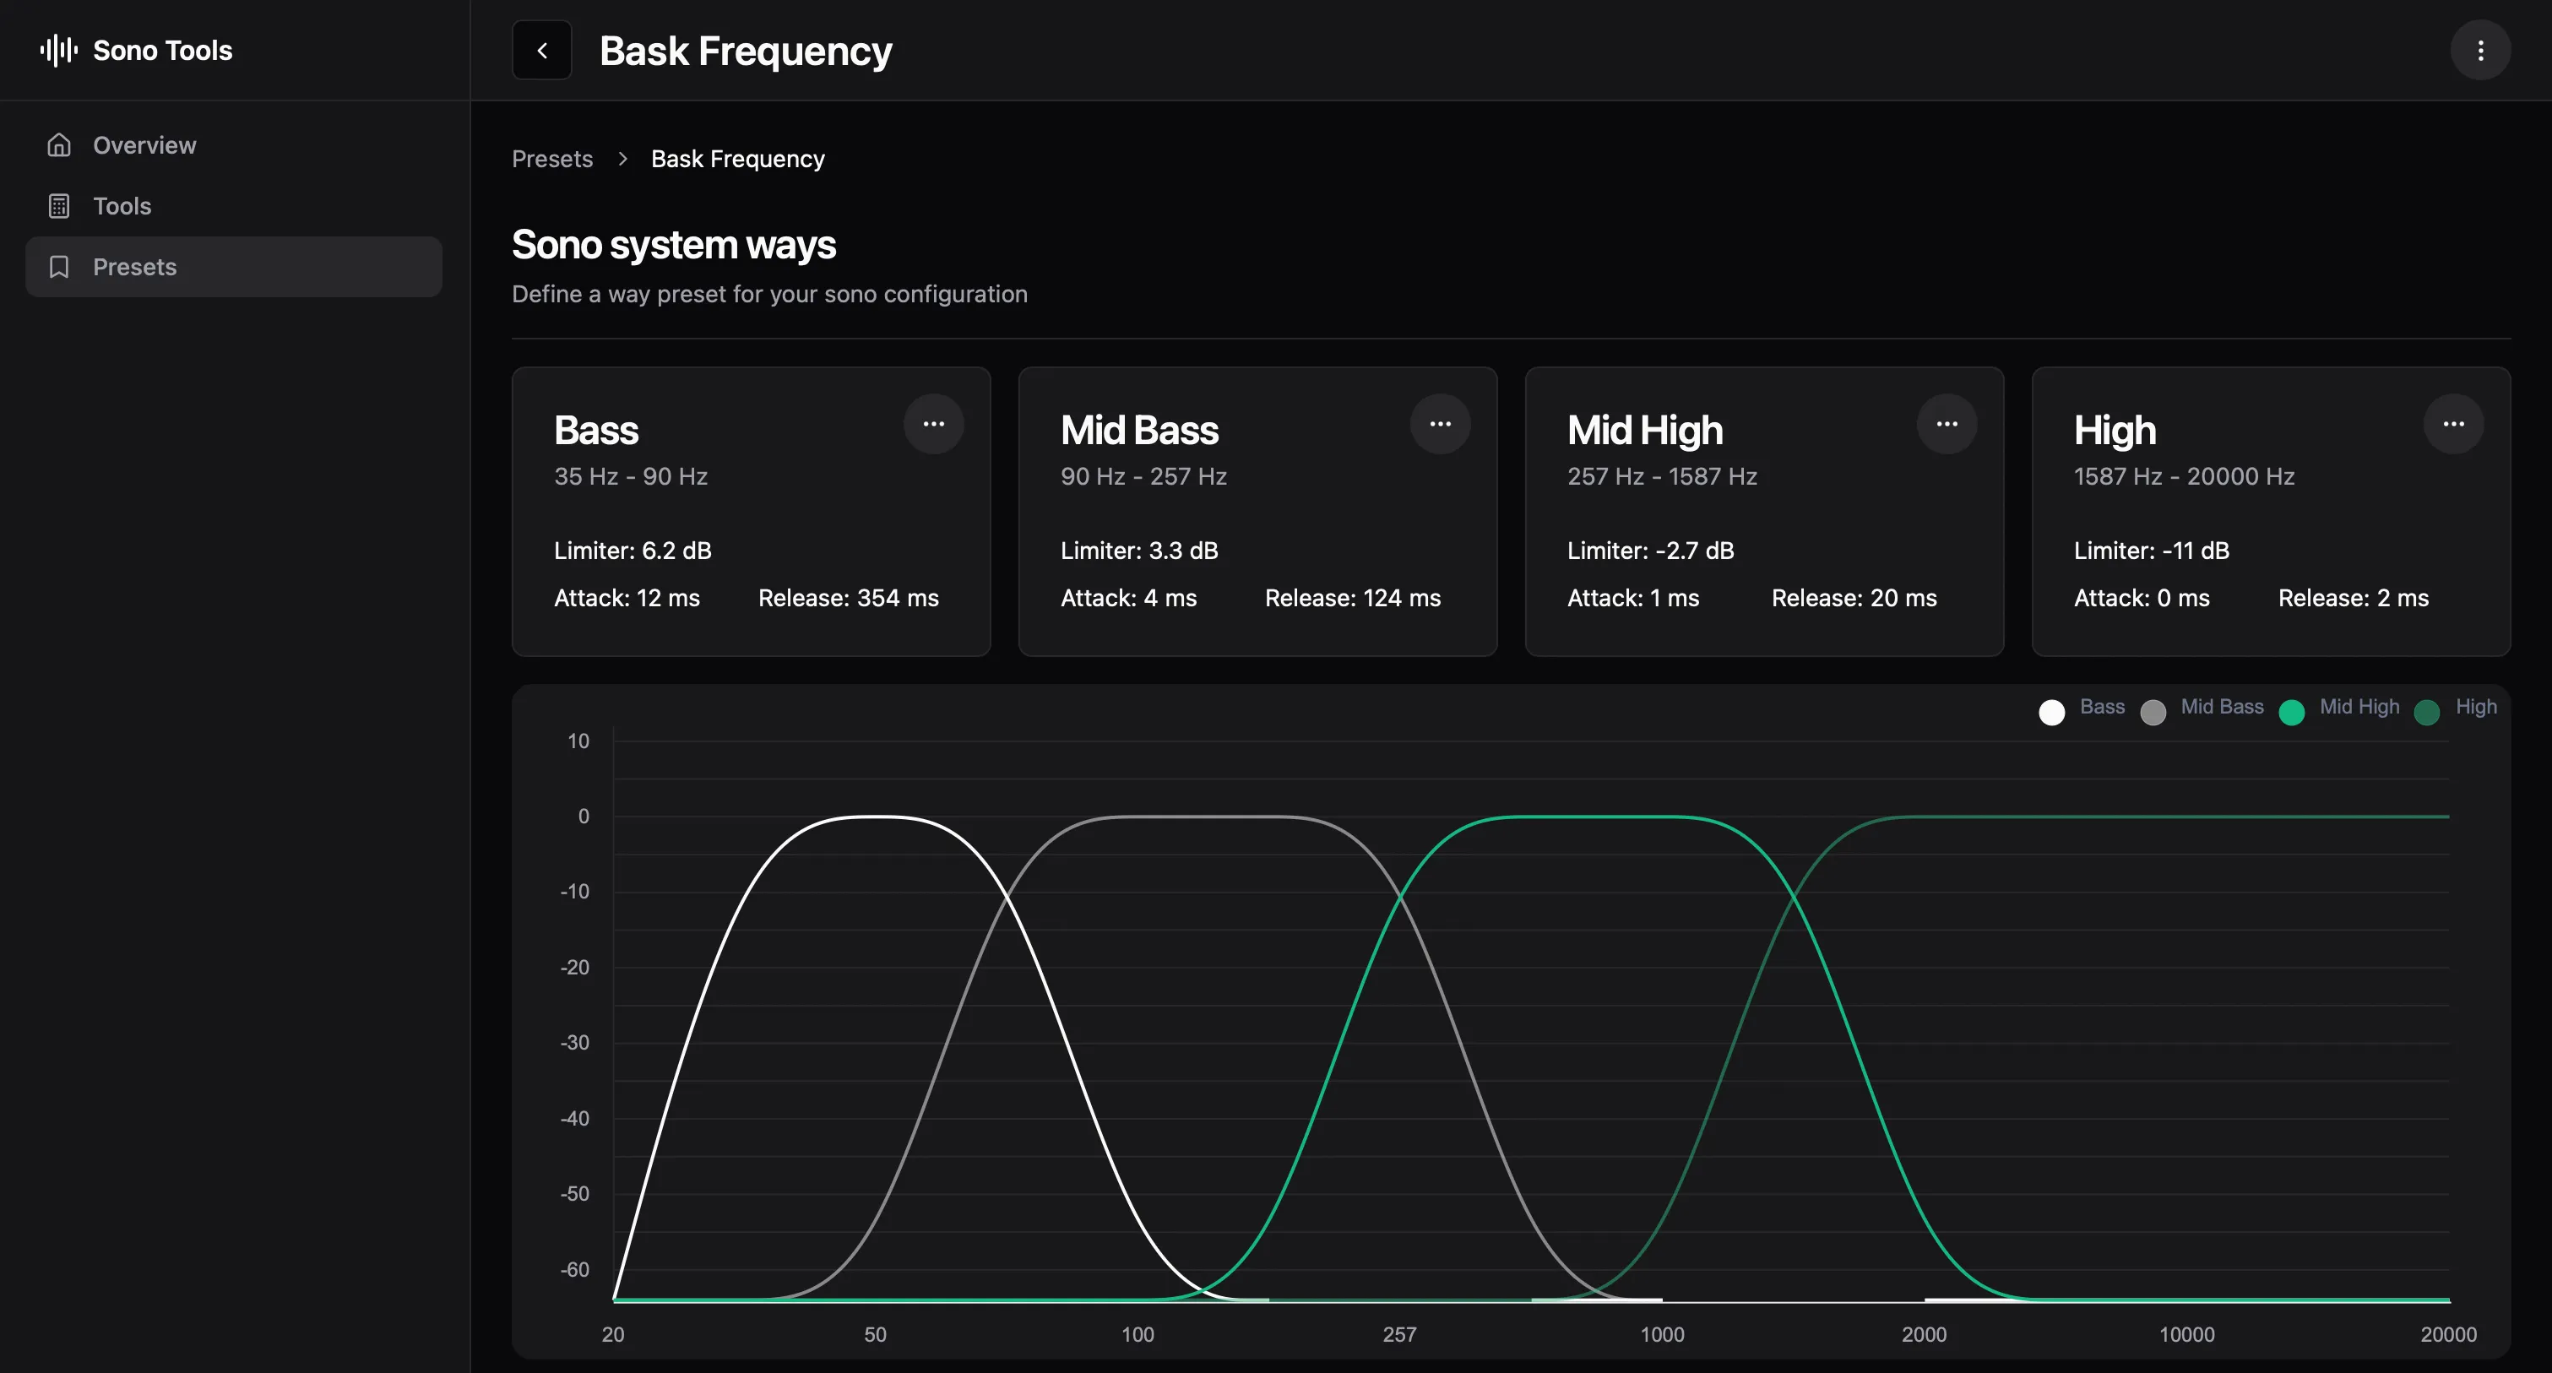Viewport: 2552px width, 1373px height.
Task: Click the Sono Tools waveform logo icon
Action: pos(58,50)
